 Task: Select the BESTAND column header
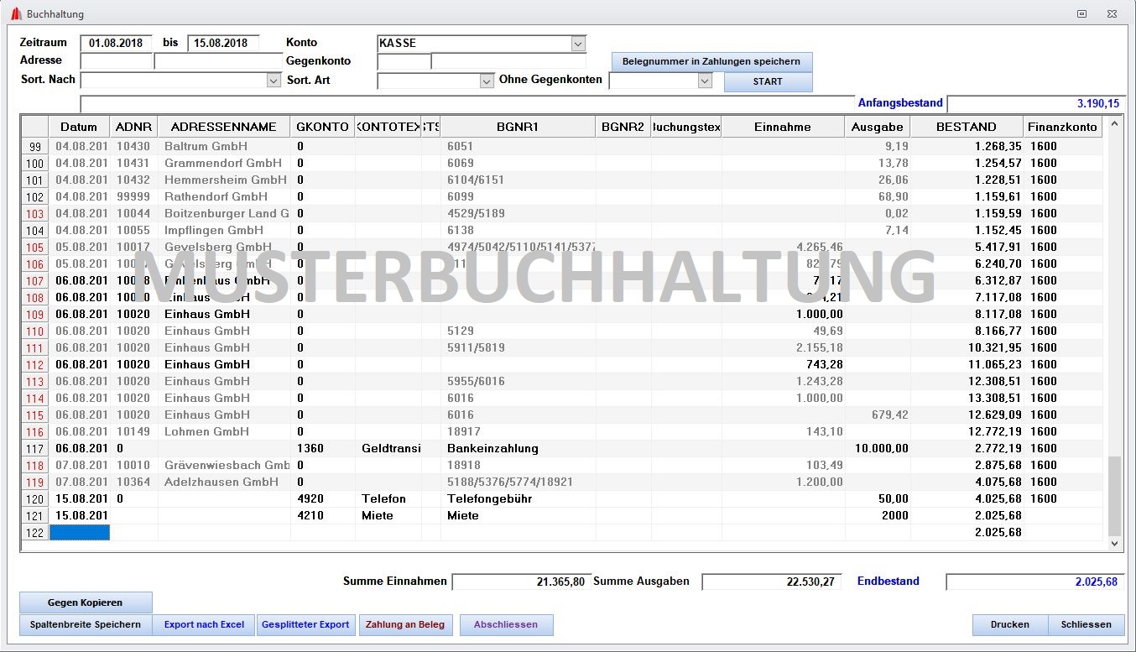coord(967,127)
